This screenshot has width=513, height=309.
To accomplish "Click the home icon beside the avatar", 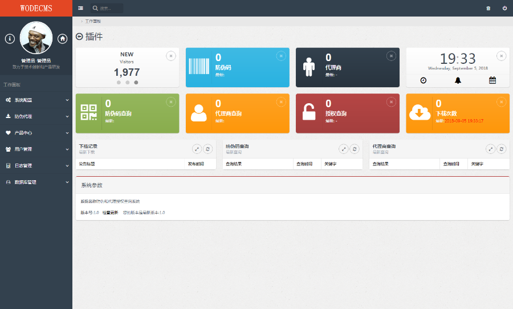I will [x=63, y=38].
